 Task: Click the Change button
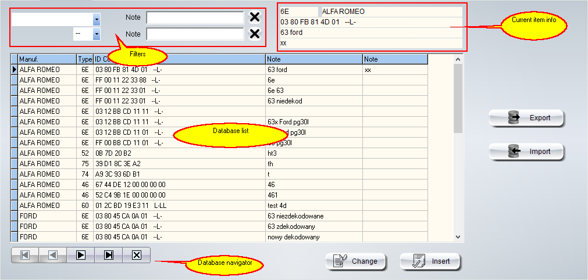pyautogui.click(x=355, y=261)
